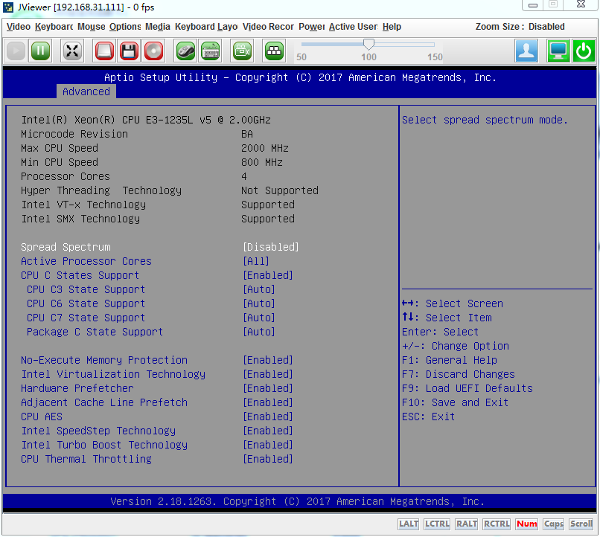
Task: Select Active Processor Cores All option
Action: tap(256, 261)
